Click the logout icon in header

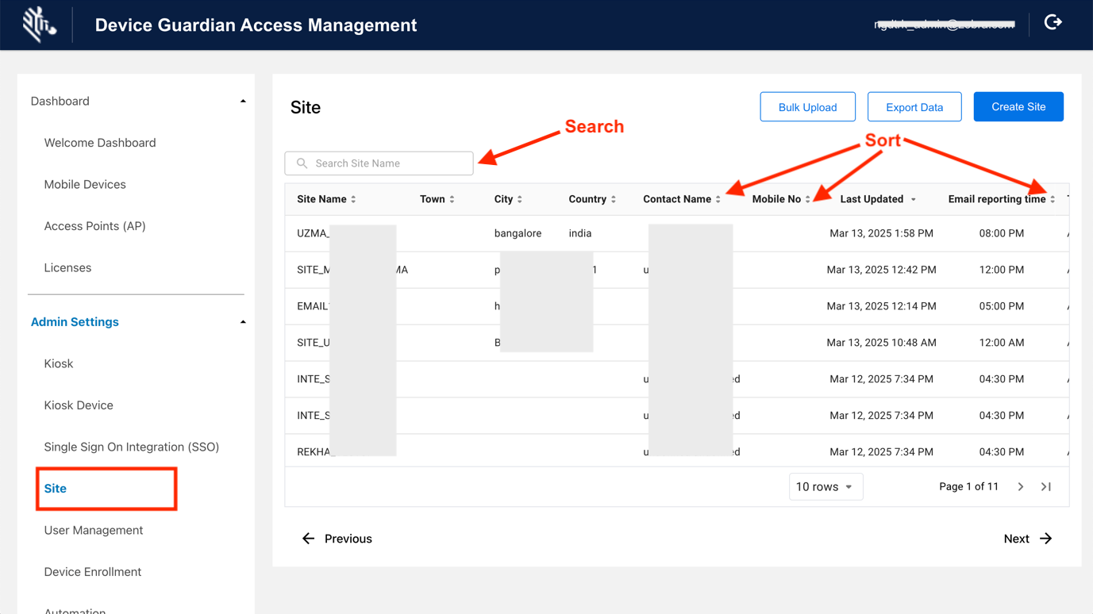pos(1053,23)
